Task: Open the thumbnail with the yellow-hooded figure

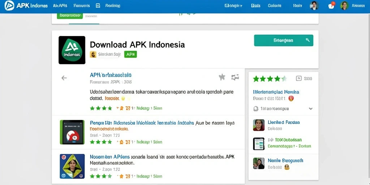Action: [x=72, y=166]
